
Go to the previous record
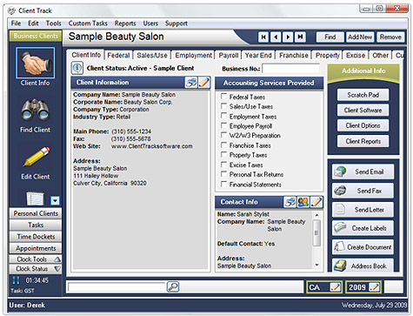(276, 37)
